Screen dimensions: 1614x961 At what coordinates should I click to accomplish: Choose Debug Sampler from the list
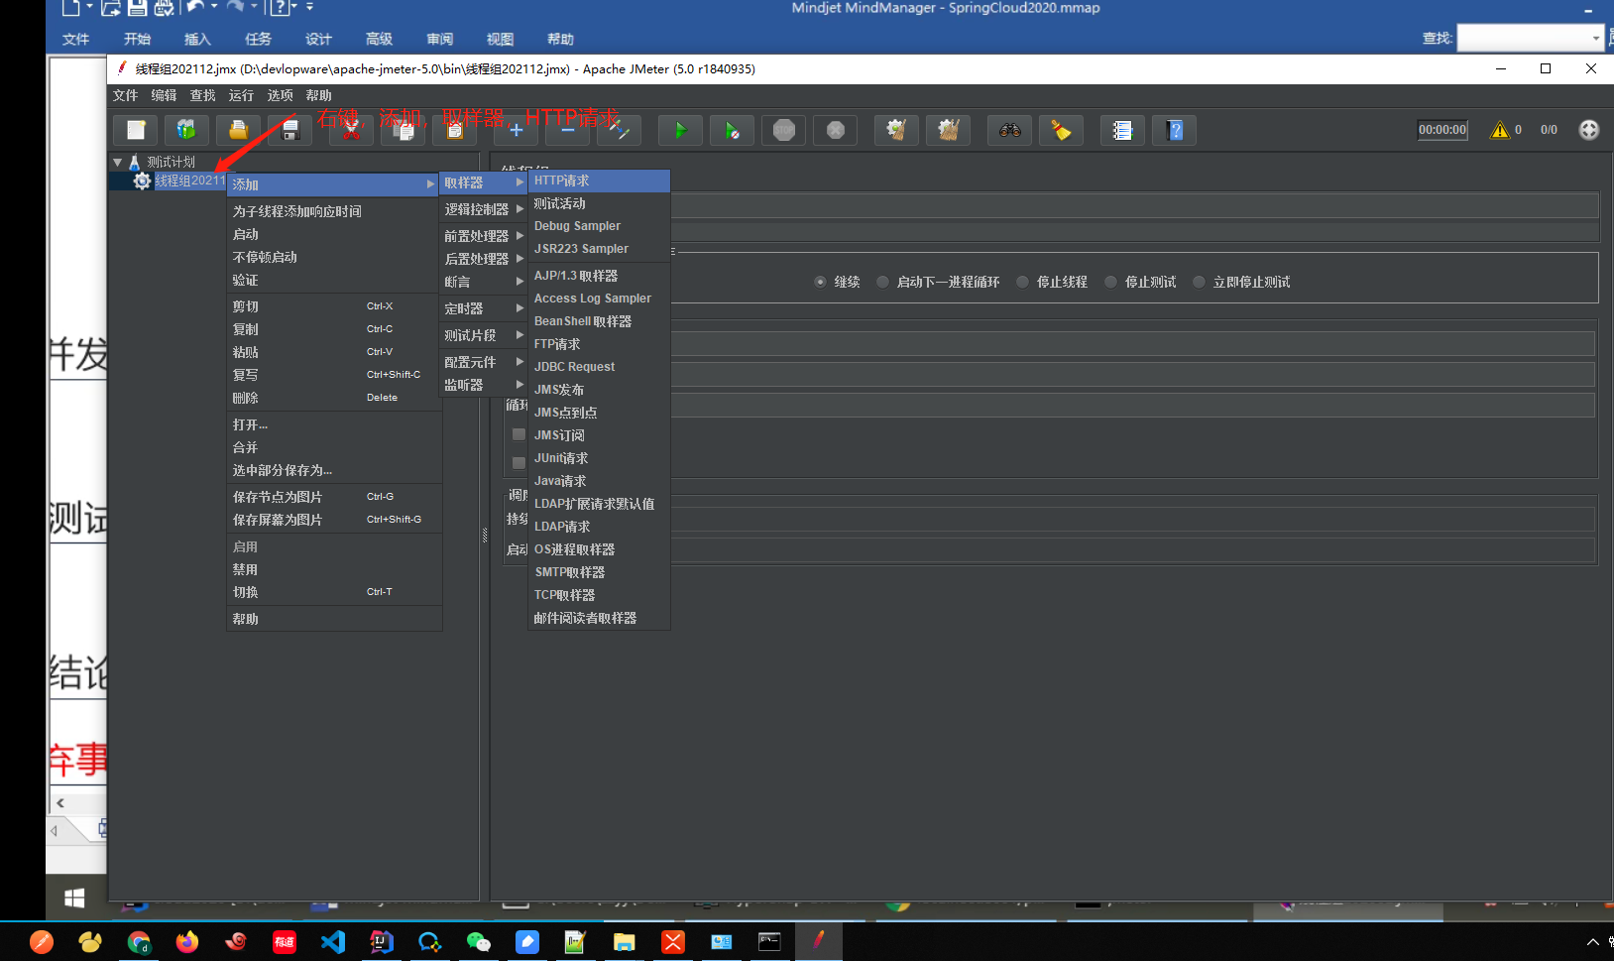[x=600, y=226]
